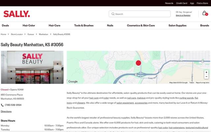Click the Search input field
The width and height of the screenshot is (211, 132).
pyautogui.click(x=140, y=14)
